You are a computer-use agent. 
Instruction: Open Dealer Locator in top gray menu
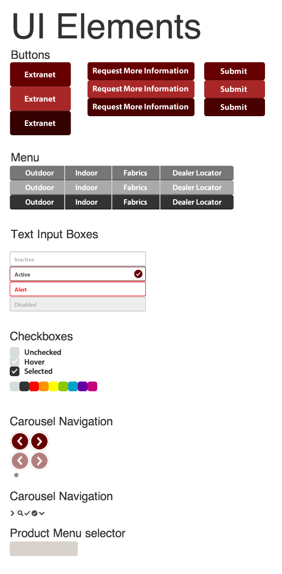tap(196, 173)
